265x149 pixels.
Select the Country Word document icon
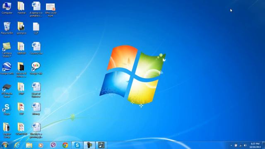pos(36,48)
